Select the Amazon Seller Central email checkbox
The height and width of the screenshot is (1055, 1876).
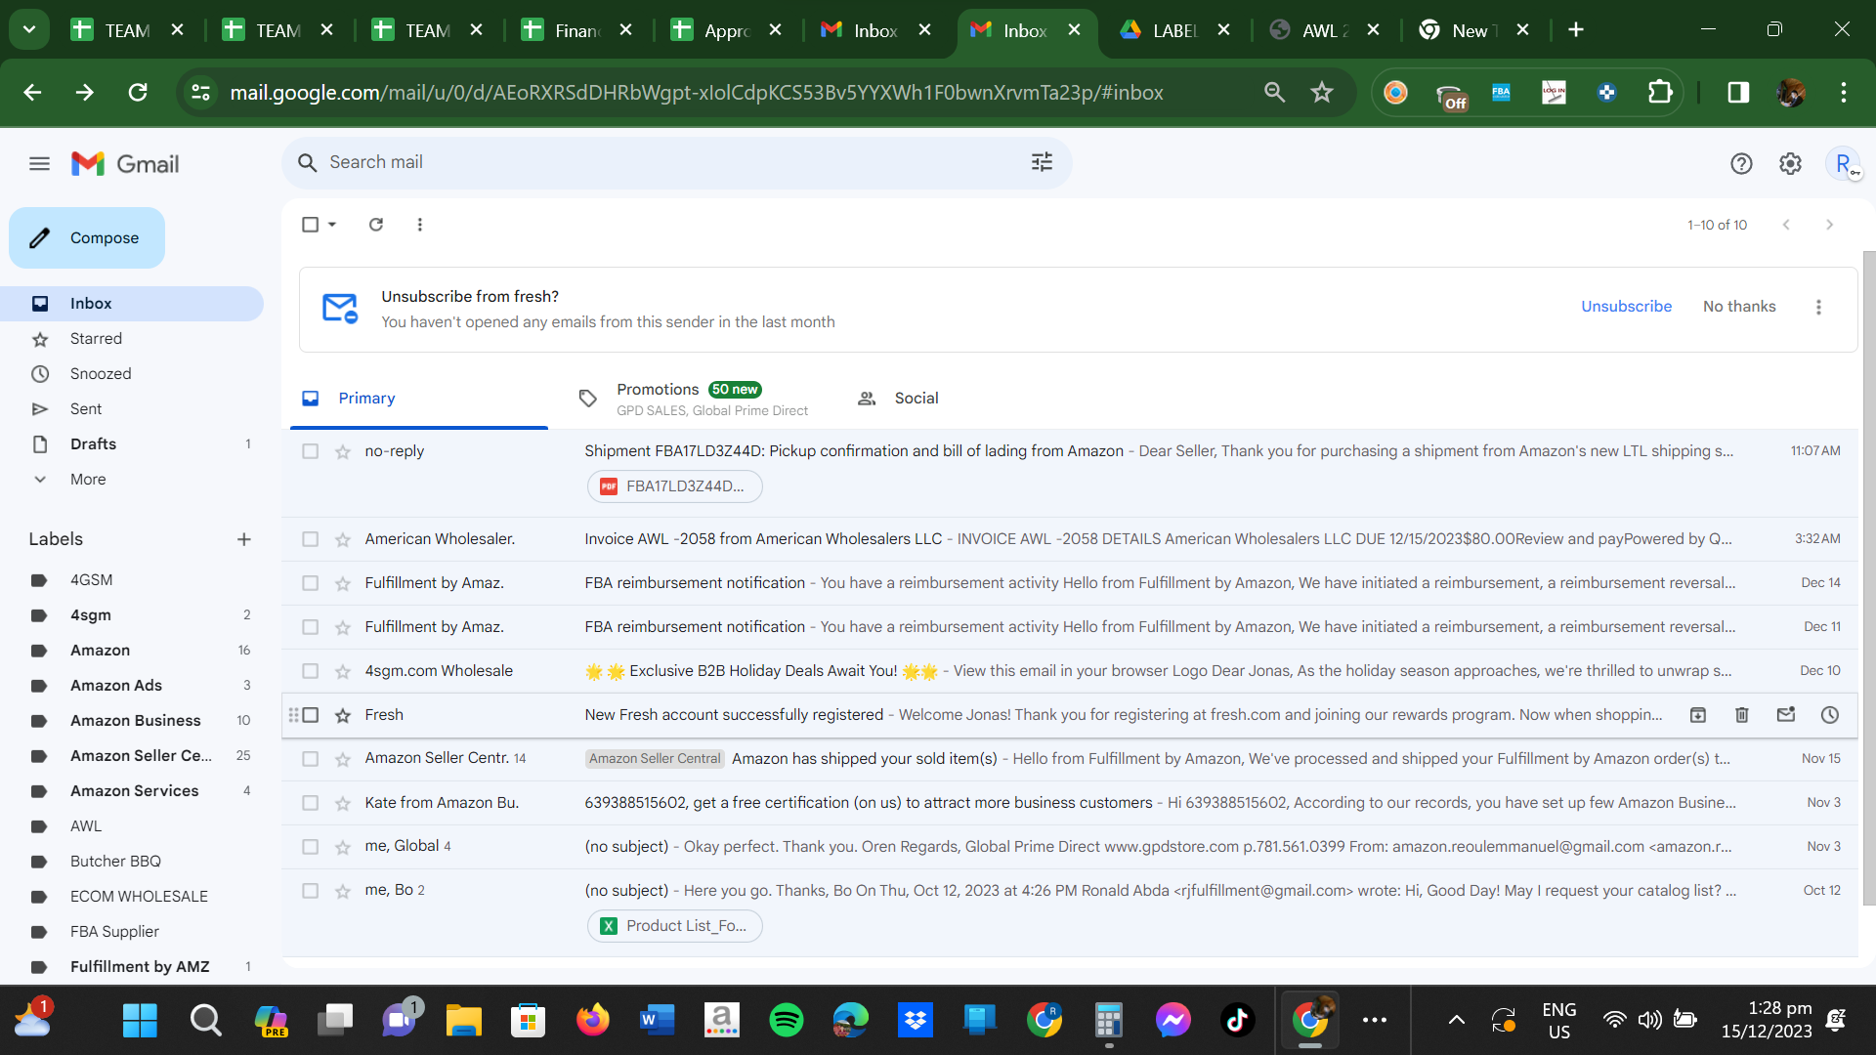tap(310, 759)
